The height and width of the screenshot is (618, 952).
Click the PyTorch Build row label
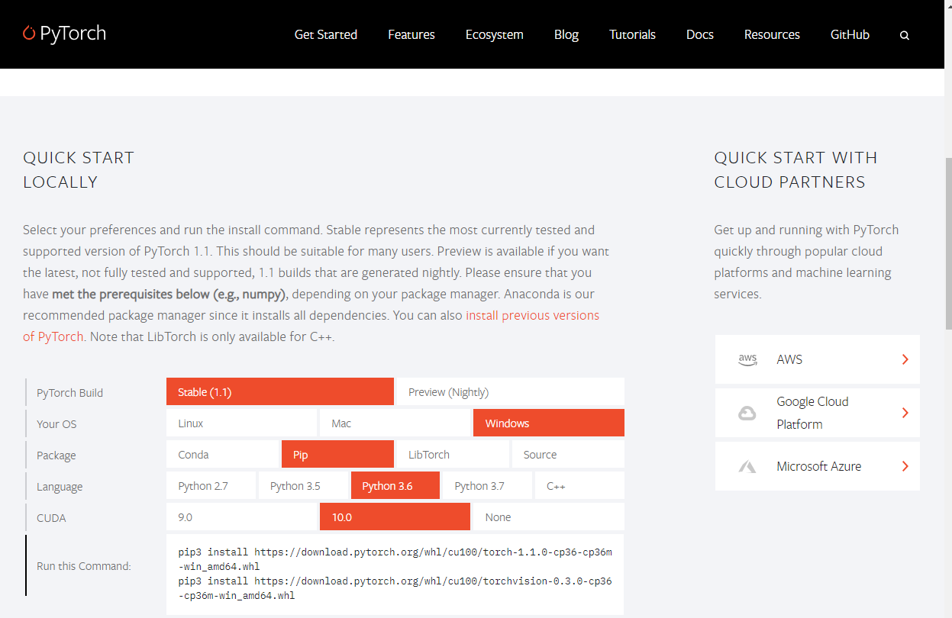pos(69,392)
